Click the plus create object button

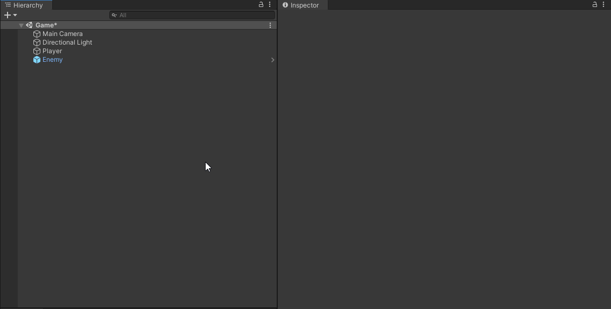tap(8, 15)
